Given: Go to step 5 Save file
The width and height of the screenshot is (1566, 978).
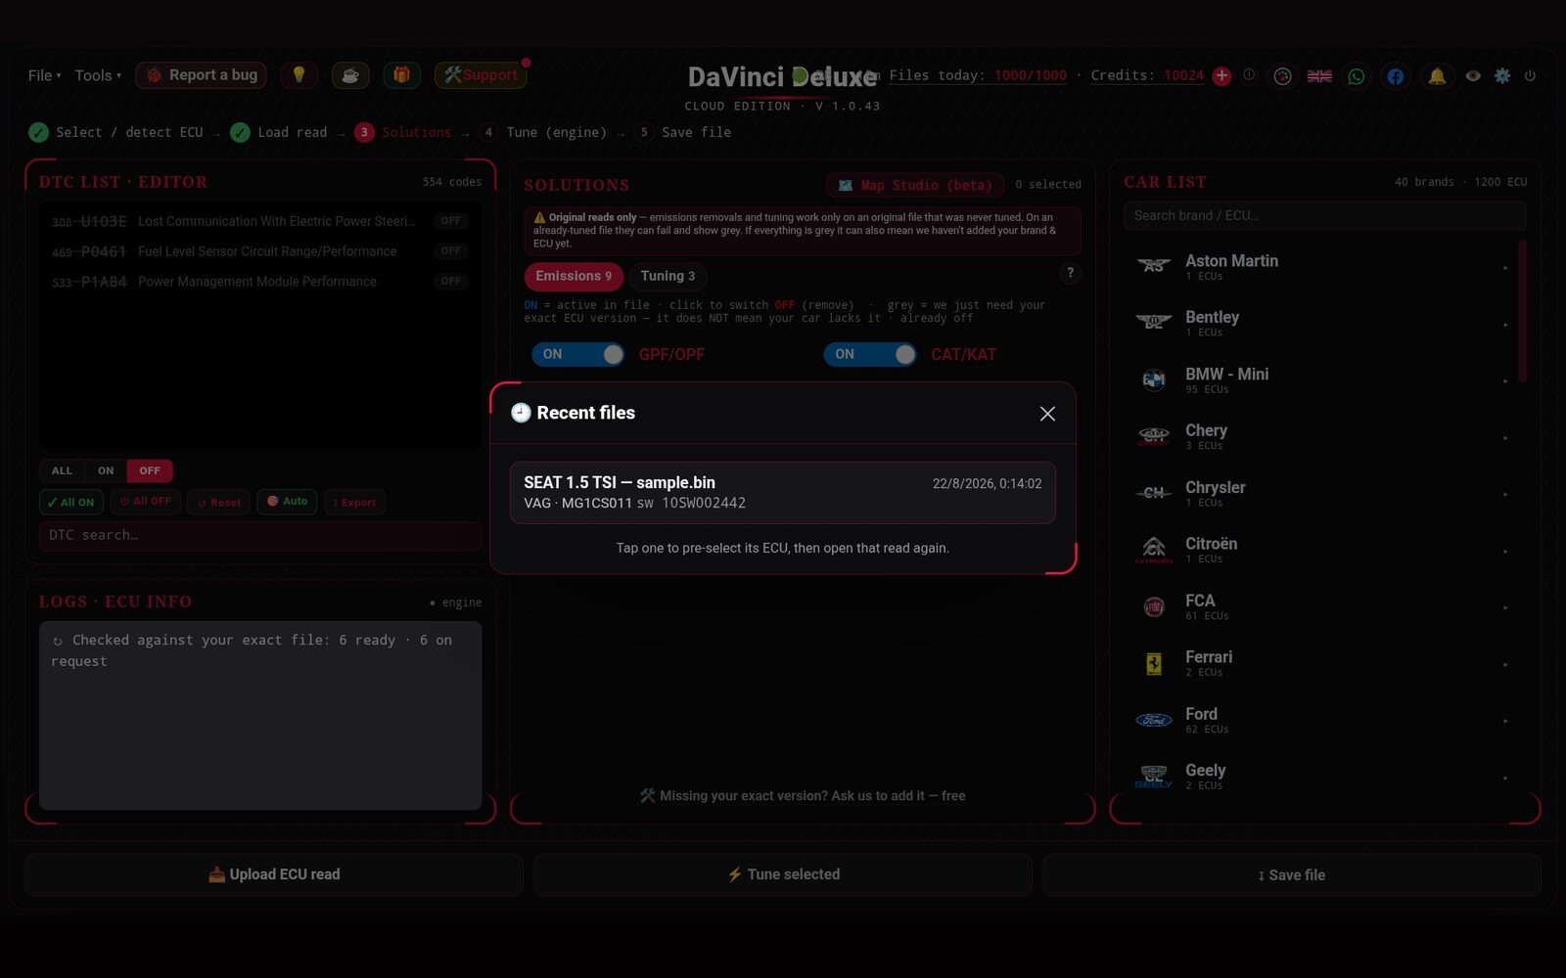Looking at the screenshot, I should click(683, 132).
